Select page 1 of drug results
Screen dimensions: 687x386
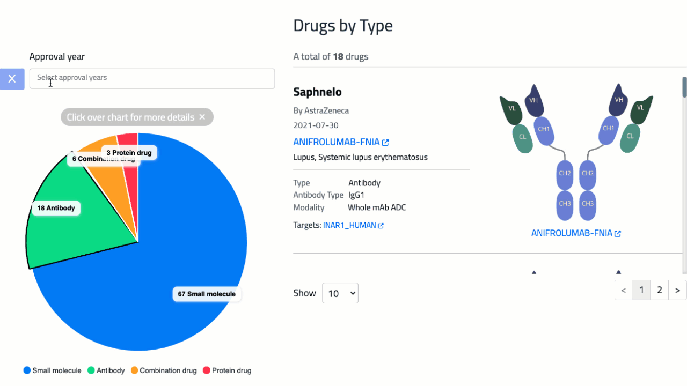[641, 289]
